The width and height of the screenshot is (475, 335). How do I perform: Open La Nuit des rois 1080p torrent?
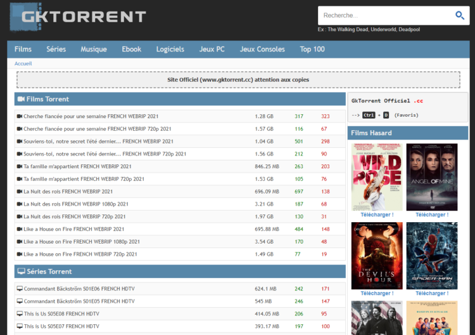pyautogui.click(x=76, y=204)
